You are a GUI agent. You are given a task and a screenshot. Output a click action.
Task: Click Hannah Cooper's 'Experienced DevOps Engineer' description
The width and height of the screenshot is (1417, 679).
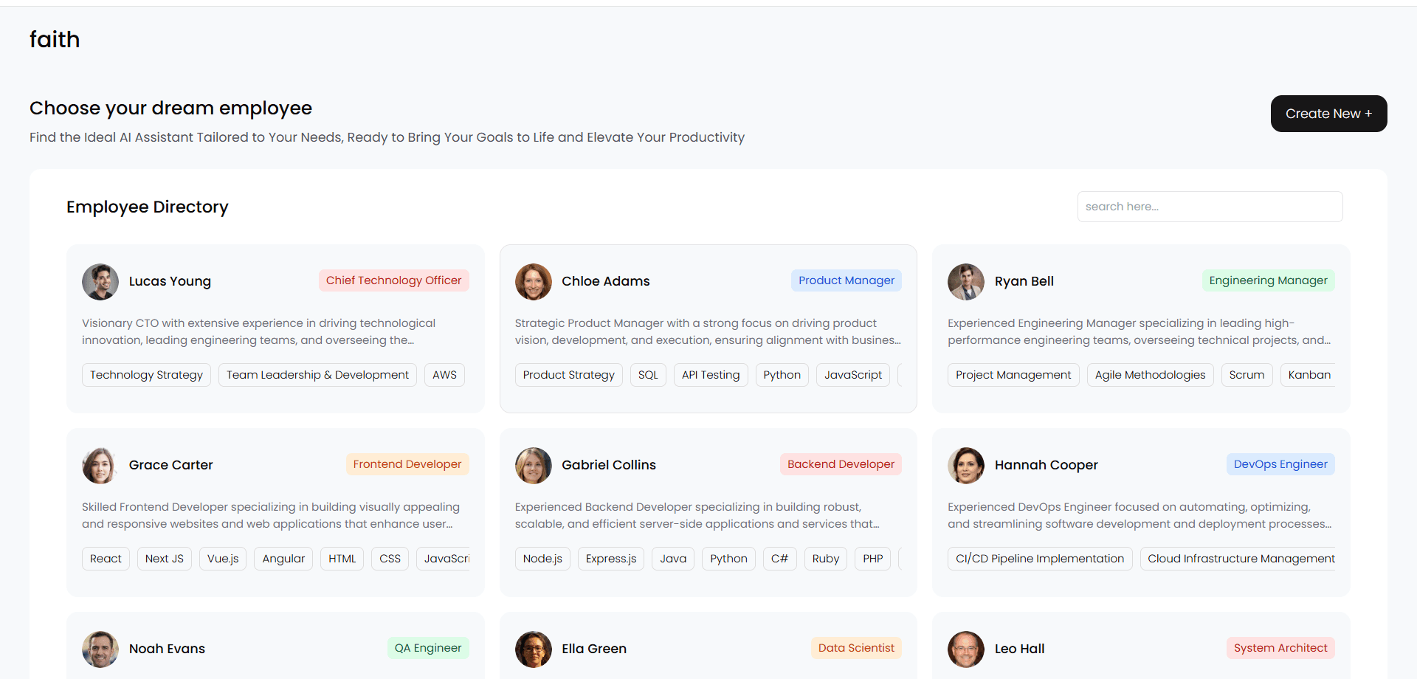1140,515
